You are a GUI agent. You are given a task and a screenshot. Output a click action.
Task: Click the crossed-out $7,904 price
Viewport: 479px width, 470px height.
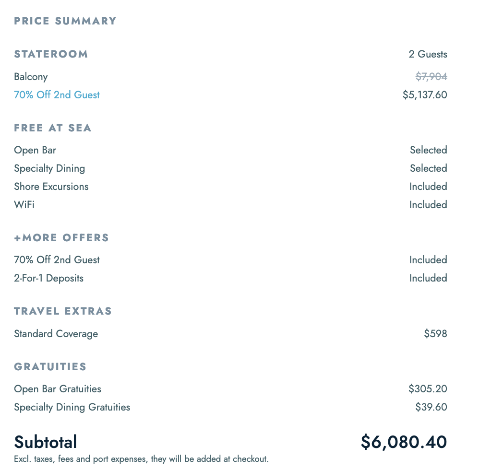(x=431, y=77)
